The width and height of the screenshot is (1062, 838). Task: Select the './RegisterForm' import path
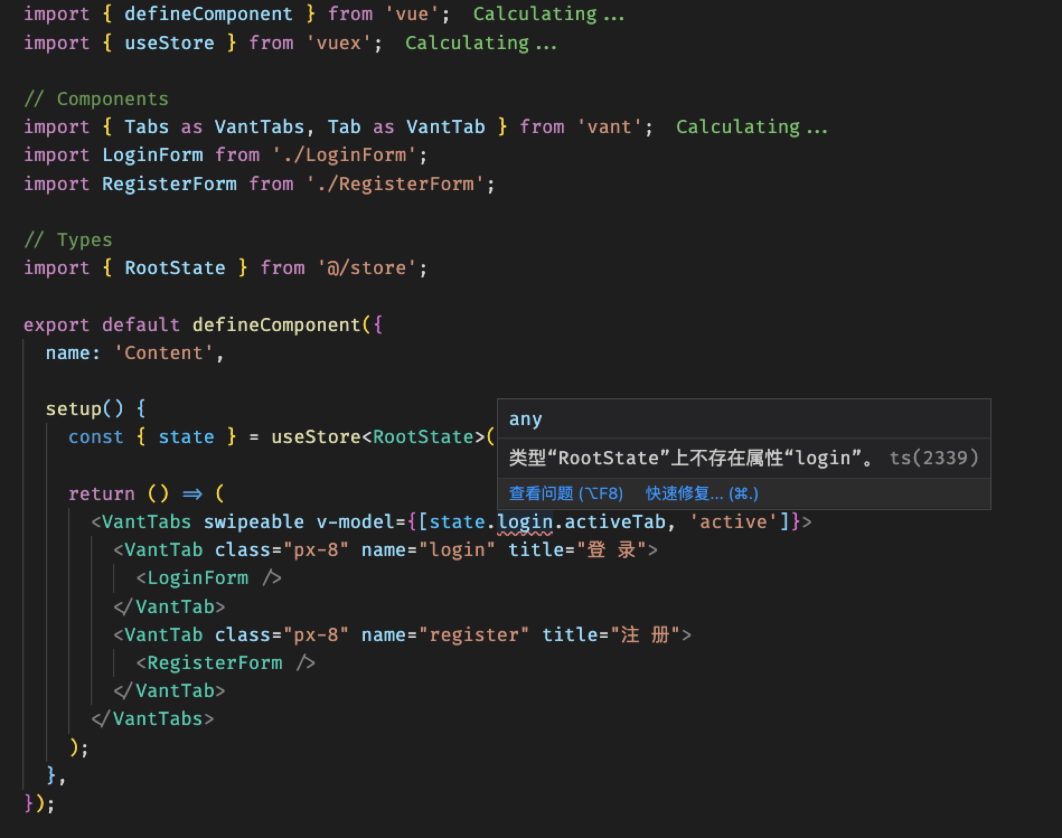394,184
